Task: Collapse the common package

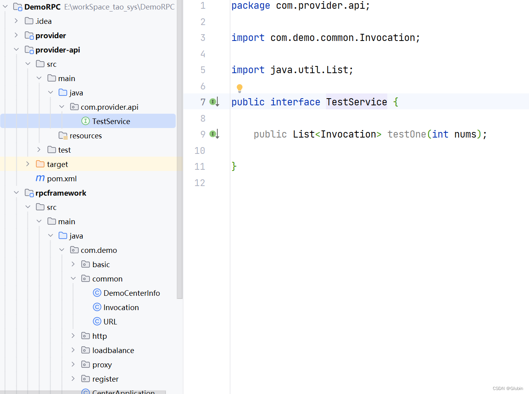Action: 73,278
